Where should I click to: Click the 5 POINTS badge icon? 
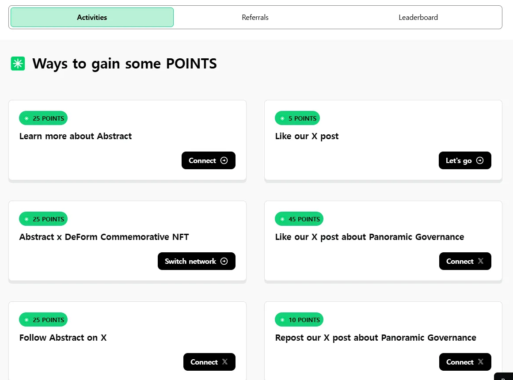tap(282, 118)
